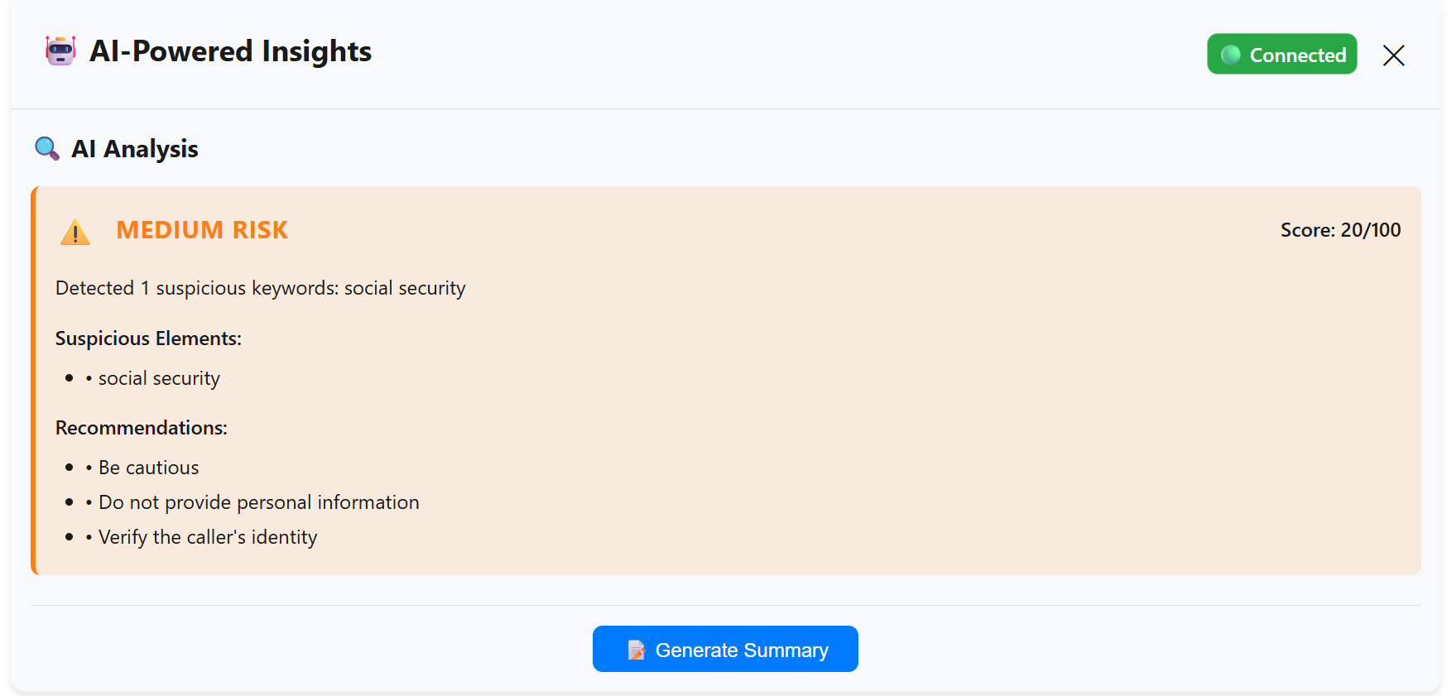Select Do not provide personal information item
Viewport: 1452px width, 696px height.
pyautogui.click(x=258, y=502)
